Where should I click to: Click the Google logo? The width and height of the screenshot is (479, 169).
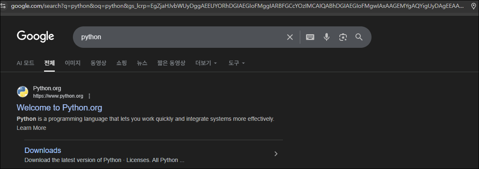pos(35,37)
